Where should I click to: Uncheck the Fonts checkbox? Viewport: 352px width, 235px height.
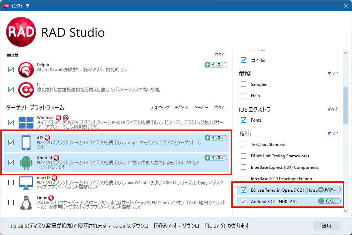pos(243,120)
